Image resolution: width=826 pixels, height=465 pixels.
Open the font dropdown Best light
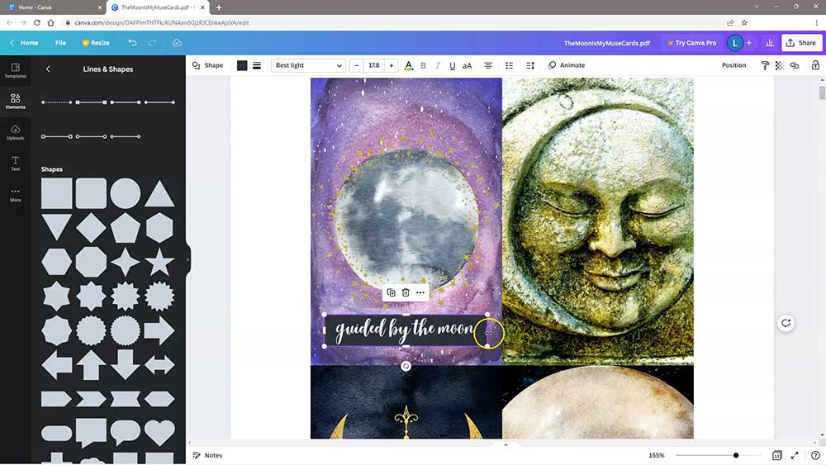[308, 65]
